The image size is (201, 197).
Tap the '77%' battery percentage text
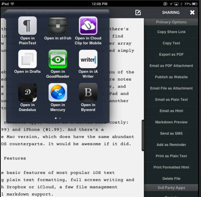pos(188,4)
